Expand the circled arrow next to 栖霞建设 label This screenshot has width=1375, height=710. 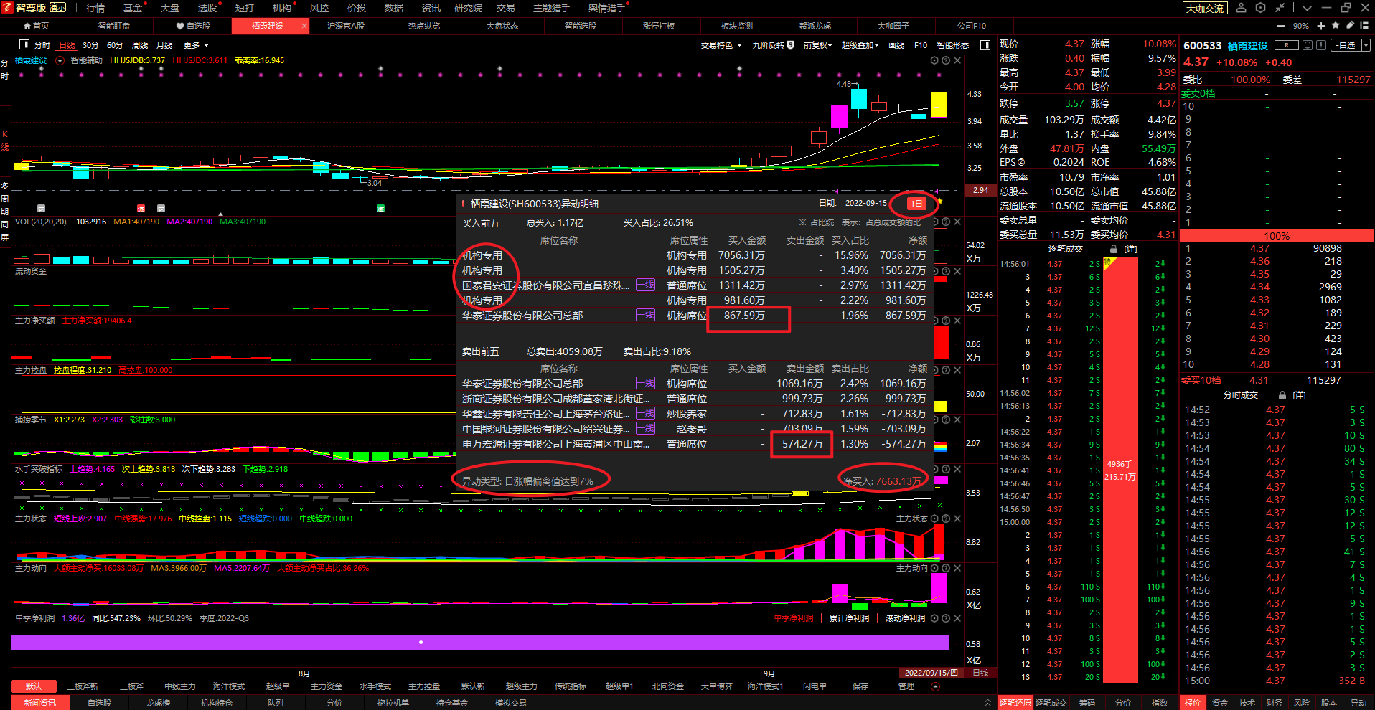click(60, 60)
